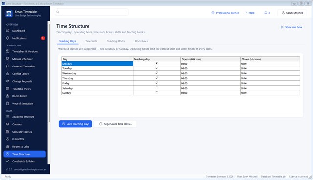Click the Semester Classes icon
Image resolution: width=313 pixels, height=180 pixels.
click(8, 132)
